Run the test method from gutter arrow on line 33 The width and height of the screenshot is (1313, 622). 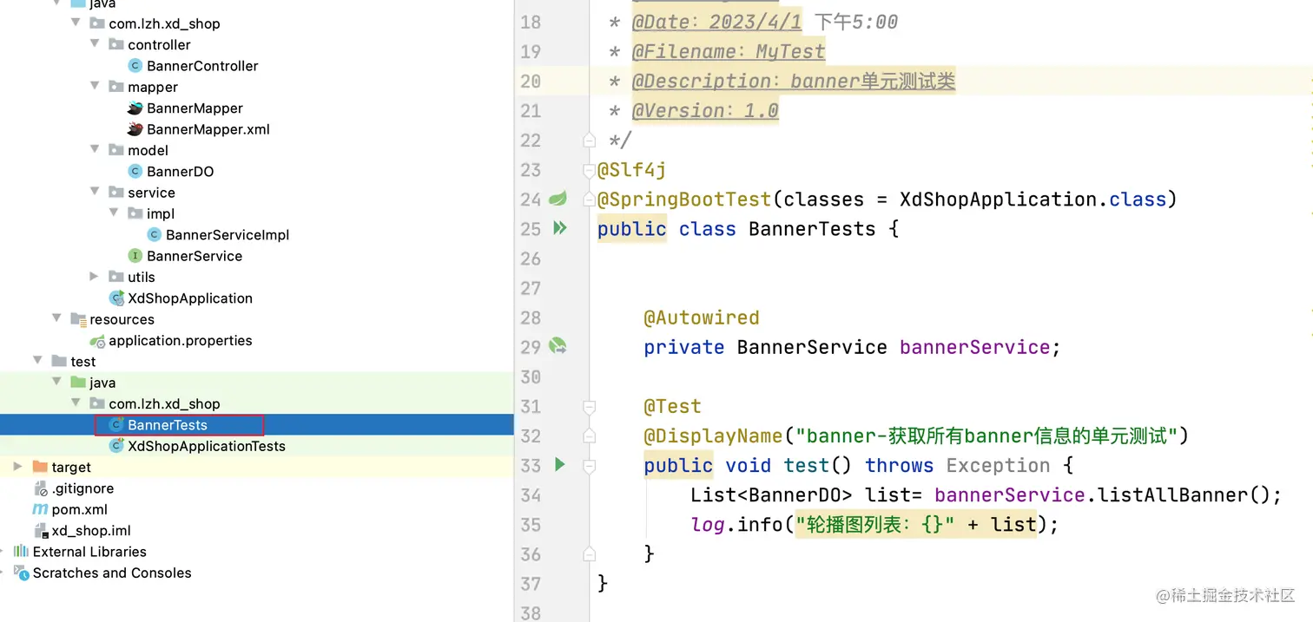pyautogui.click(x=560, y=465)
